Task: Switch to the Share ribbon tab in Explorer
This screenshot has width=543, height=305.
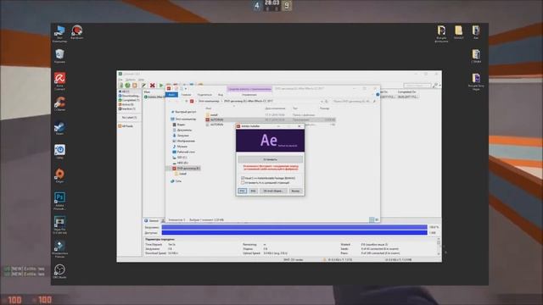Action: pos(204,94)
